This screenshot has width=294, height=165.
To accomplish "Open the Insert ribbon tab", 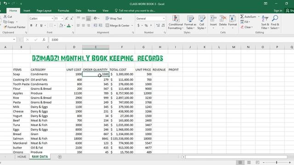I will click(27, 11).
